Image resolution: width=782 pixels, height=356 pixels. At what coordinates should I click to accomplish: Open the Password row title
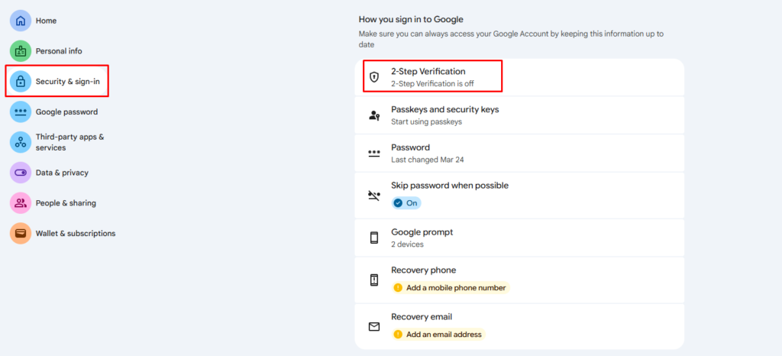(410, 147)
